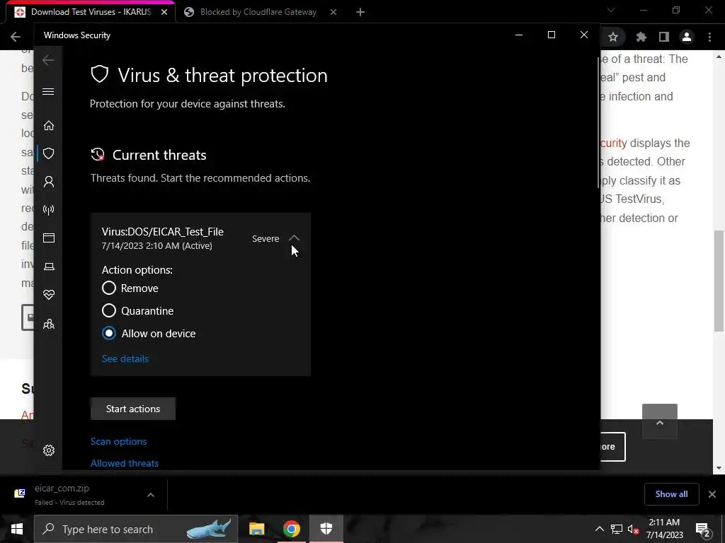This screenshot has height=543, width=725.
Task: Click the Current threats heading
Action: (159, 155)
